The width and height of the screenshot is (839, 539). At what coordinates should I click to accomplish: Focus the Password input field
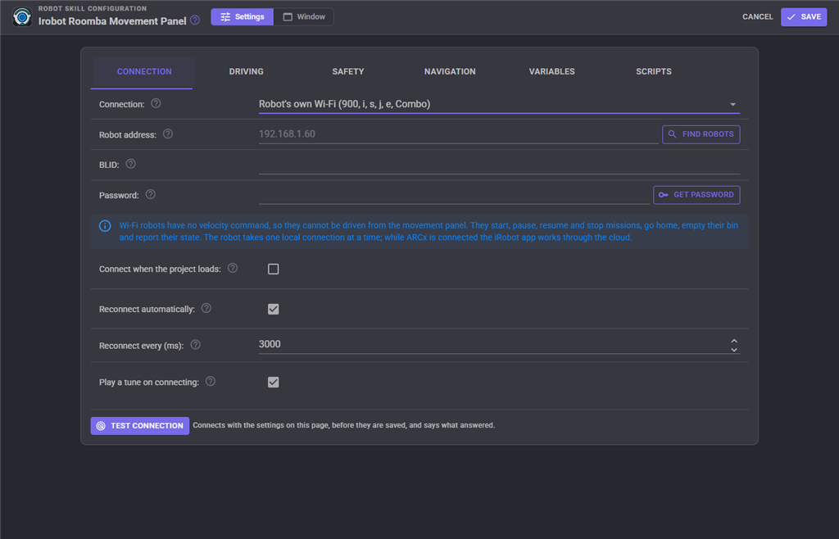[454, 195]
